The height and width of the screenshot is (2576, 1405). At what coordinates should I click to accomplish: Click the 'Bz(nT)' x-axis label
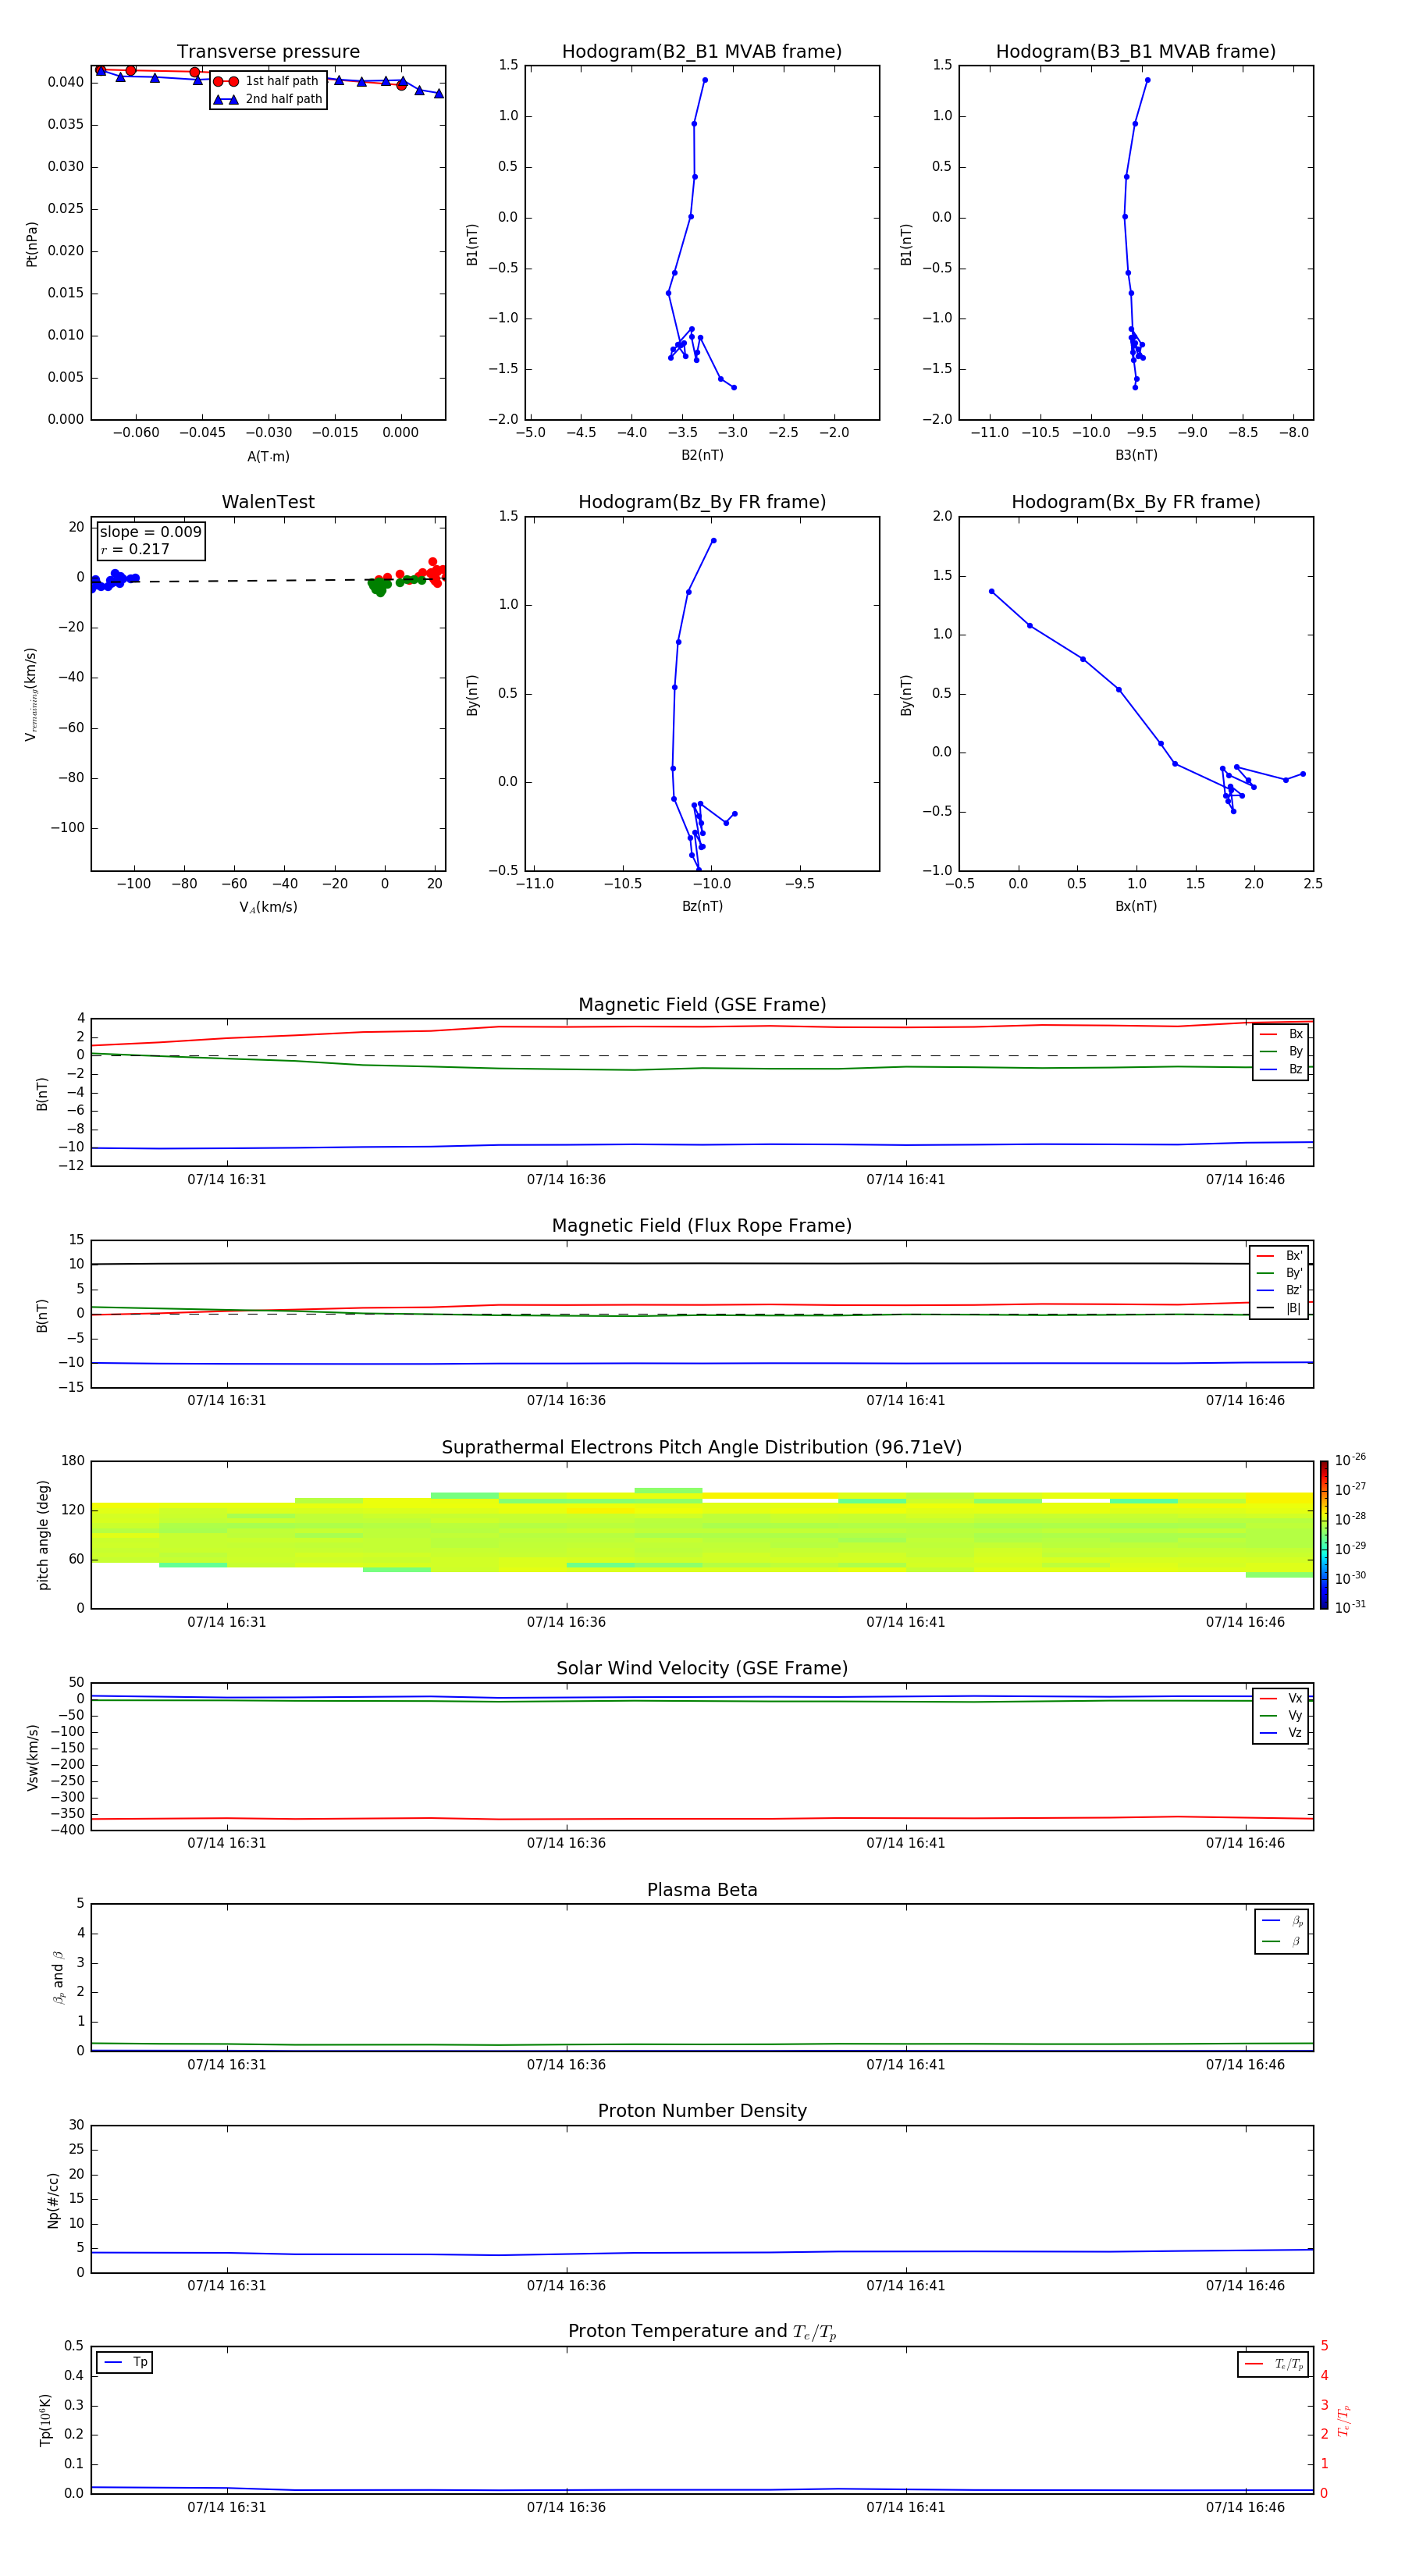(x=702, y=906)
